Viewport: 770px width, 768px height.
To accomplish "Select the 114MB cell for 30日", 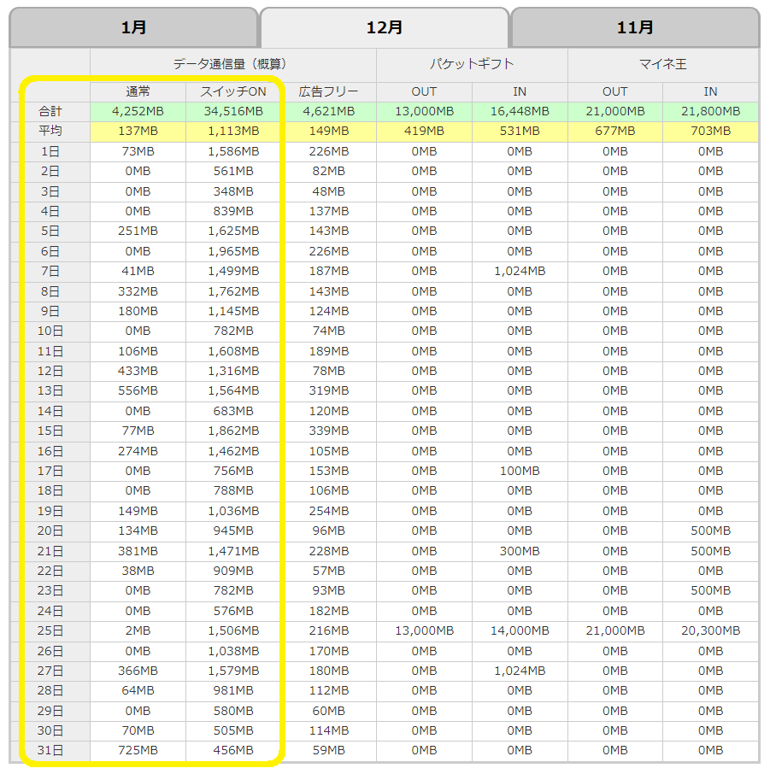I will [x=328, y=730].
